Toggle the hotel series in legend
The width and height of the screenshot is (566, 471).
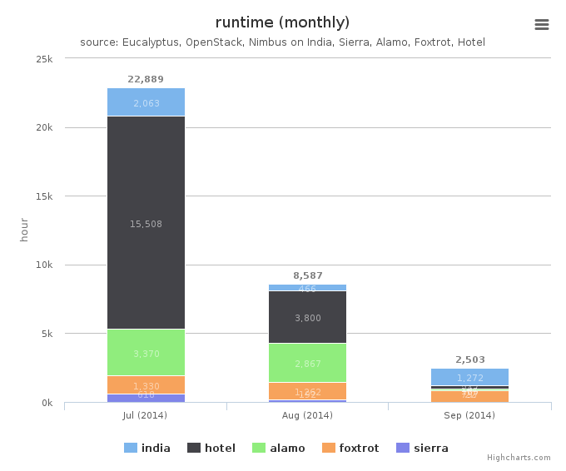click(211, 448)
